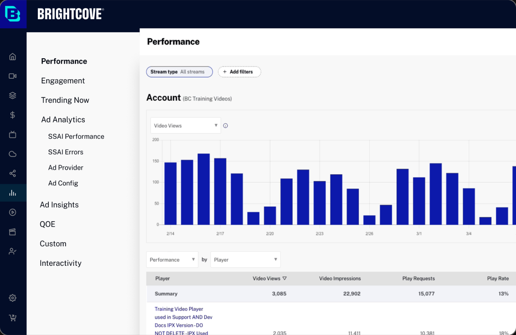Screen dimensions: 516x335
Task: Open Ad Provider submenu item
Action: (66, 167)
